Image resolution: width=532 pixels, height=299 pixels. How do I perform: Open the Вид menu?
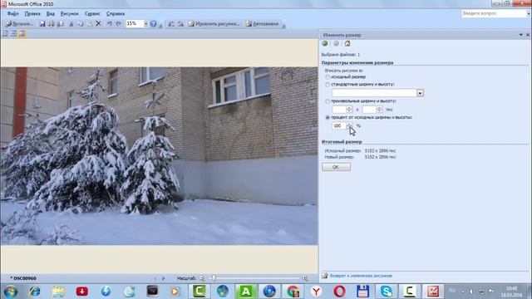click(51, 13)
